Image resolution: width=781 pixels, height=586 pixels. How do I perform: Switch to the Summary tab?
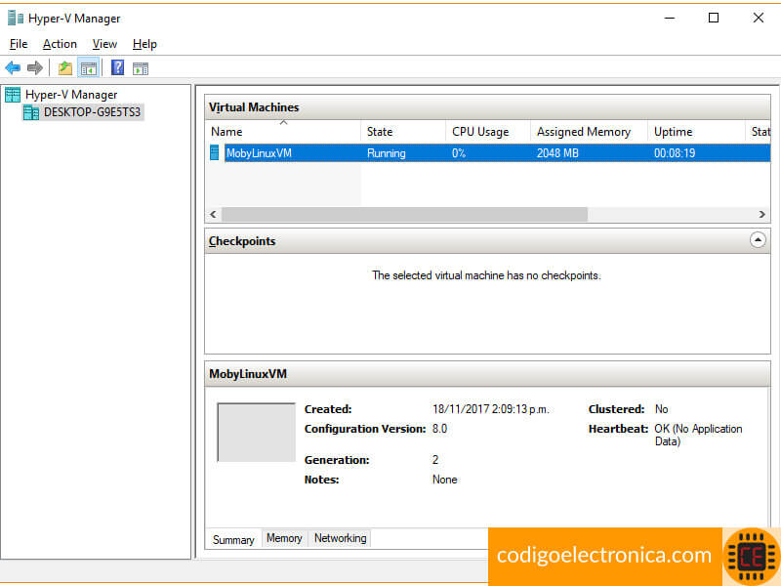point(233,540)
